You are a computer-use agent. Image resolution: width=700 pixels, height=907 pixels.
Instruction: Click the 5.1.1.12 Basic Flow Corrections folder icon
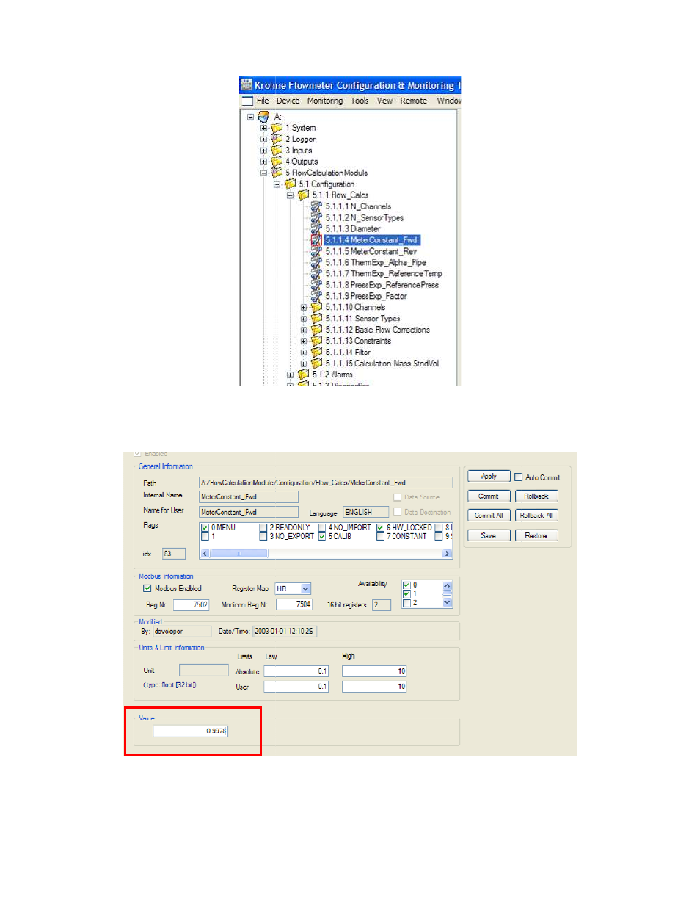tap(316, 330)
